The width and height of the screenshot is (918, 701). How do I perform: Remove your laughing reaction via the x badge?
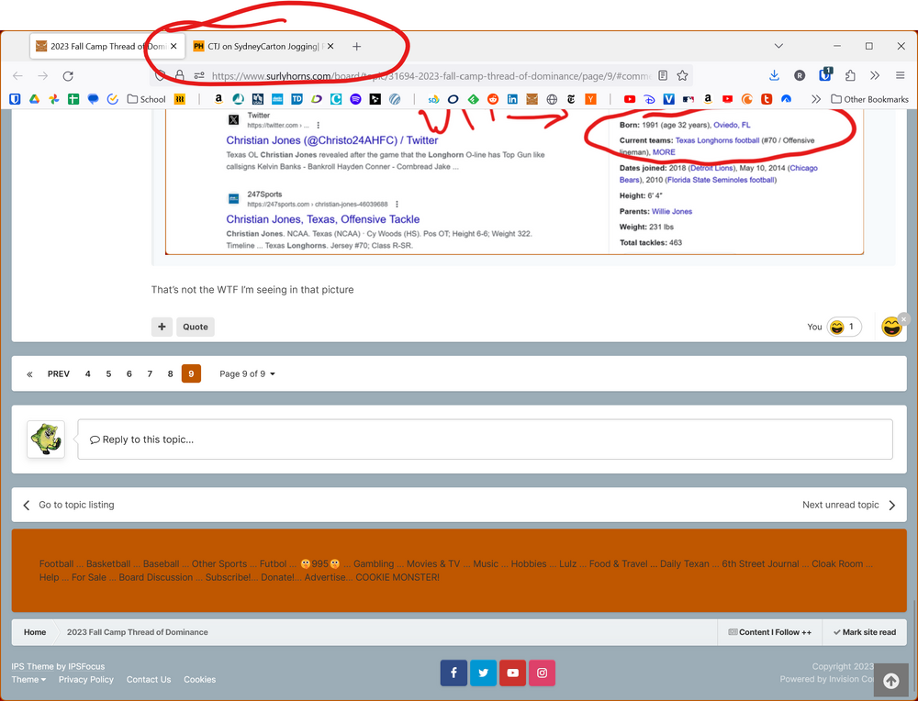(904, 318)
